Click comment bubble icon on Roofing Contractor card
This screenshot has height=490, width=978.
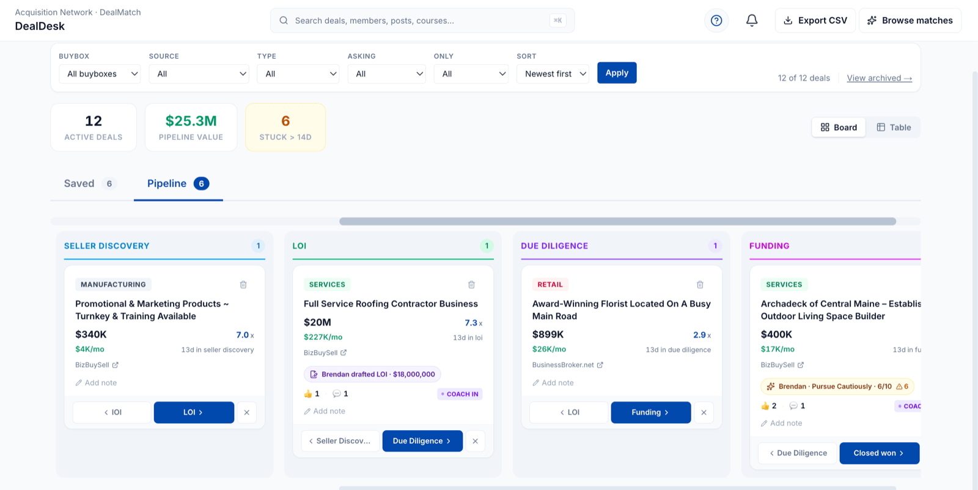click(336, 394)
